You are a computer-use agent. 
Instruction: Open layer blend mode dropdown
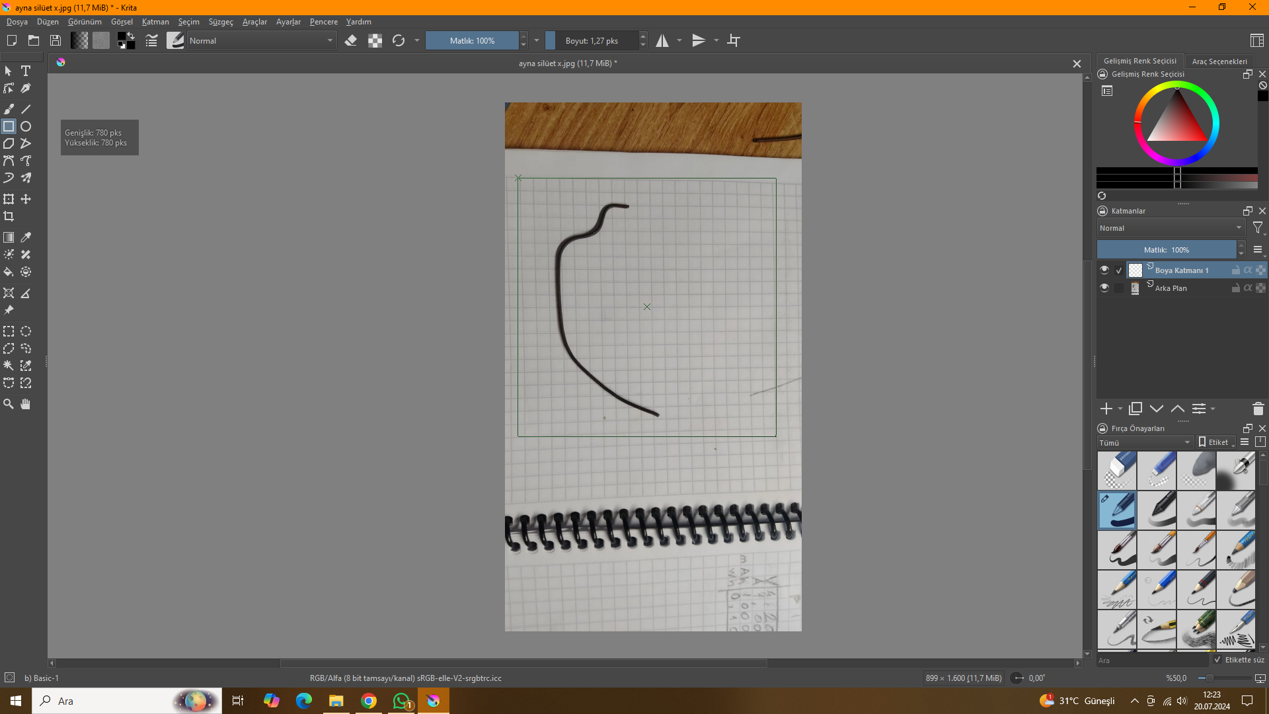tap(1170, 228)
